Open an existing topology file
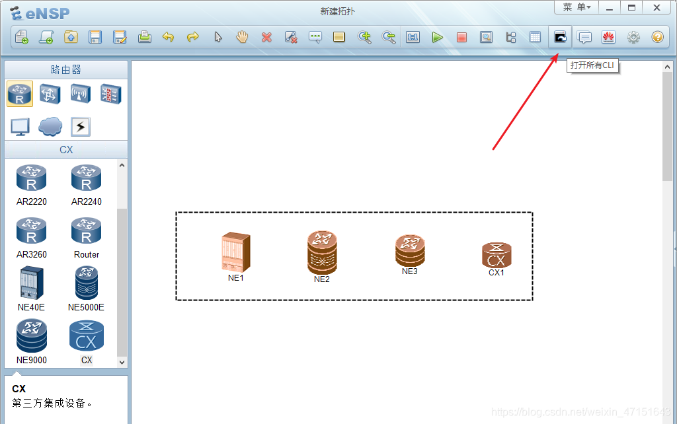677x424 pixels. click(x=71, y=37)
